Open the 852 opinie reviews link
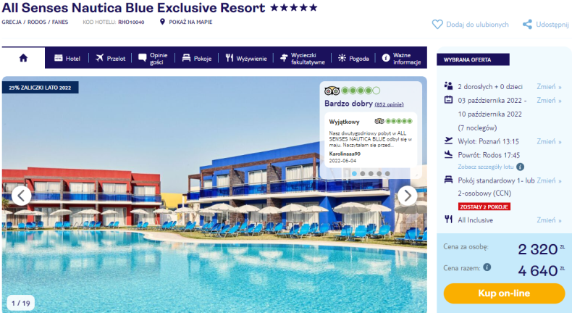 pos(390,104)
